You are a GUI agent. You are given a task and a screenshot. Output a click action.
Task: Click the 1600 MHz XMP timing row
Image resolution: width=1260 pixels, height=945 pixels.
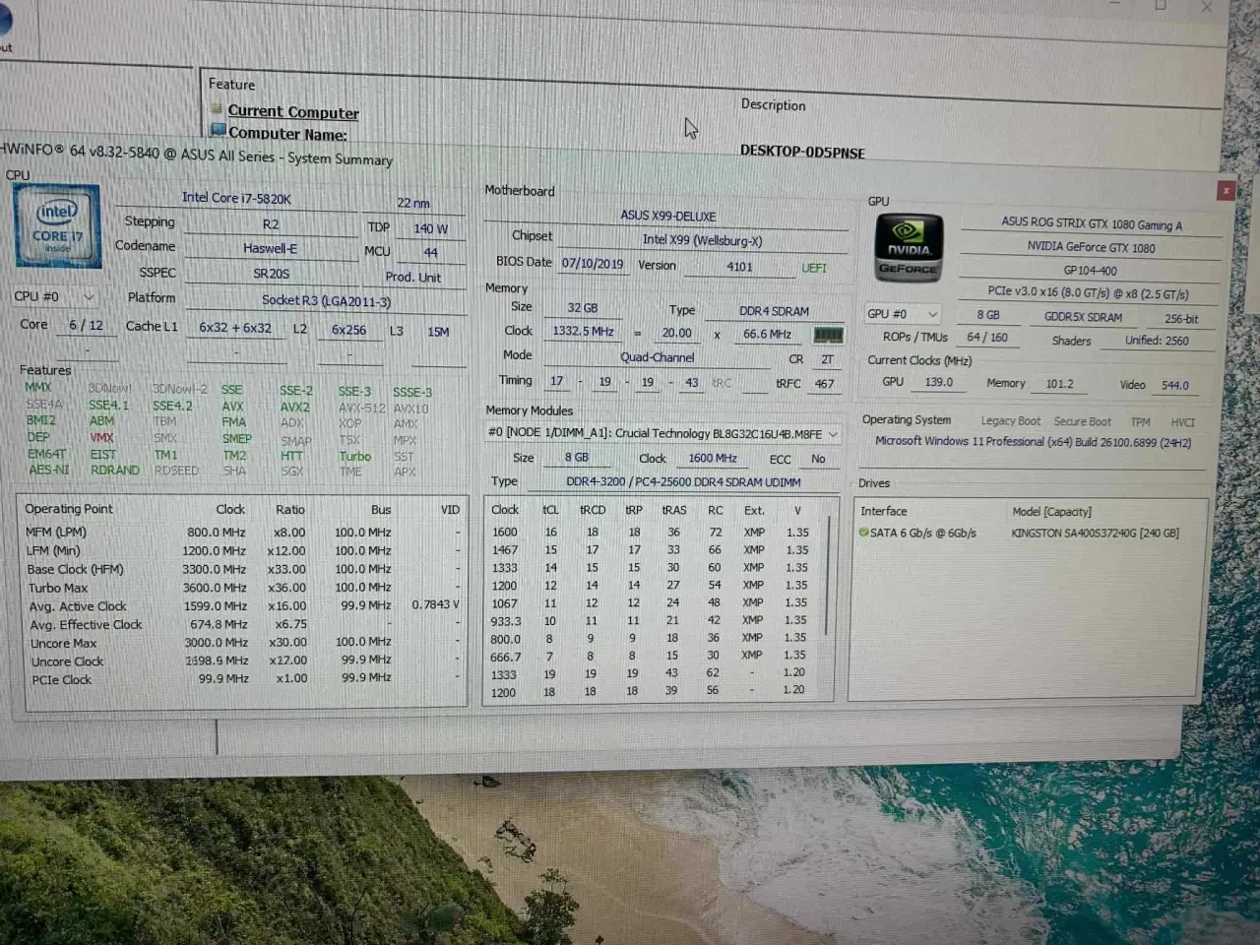coord(650,532)
